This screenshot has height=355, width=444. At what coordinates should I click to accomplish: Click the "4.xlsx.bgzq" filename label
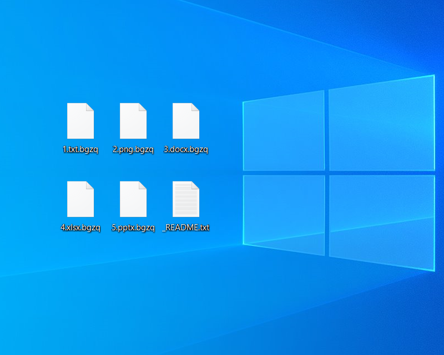coord(80,227)
